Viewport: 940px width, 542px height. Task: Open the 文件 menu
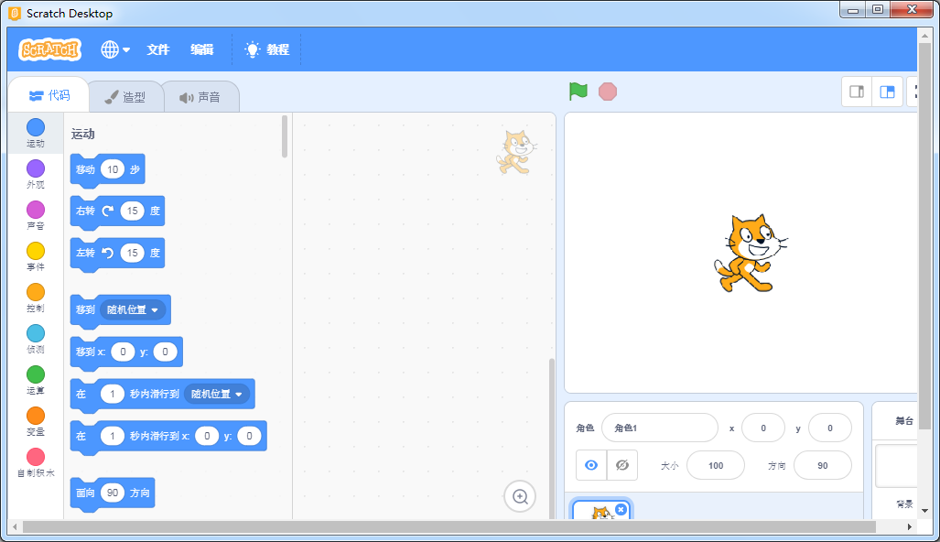coord(158,49)
